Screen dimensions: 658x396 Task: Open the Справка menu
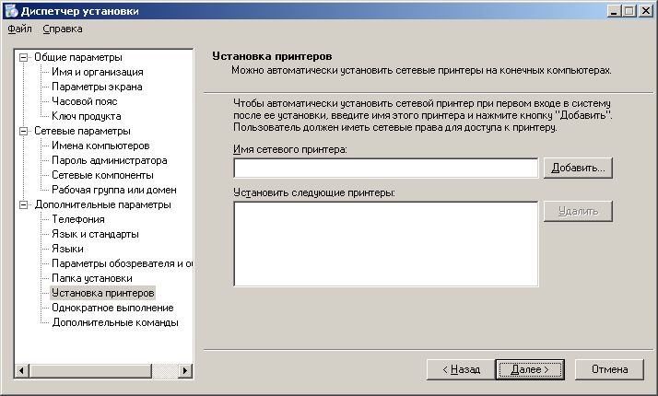tap(63, 29)
